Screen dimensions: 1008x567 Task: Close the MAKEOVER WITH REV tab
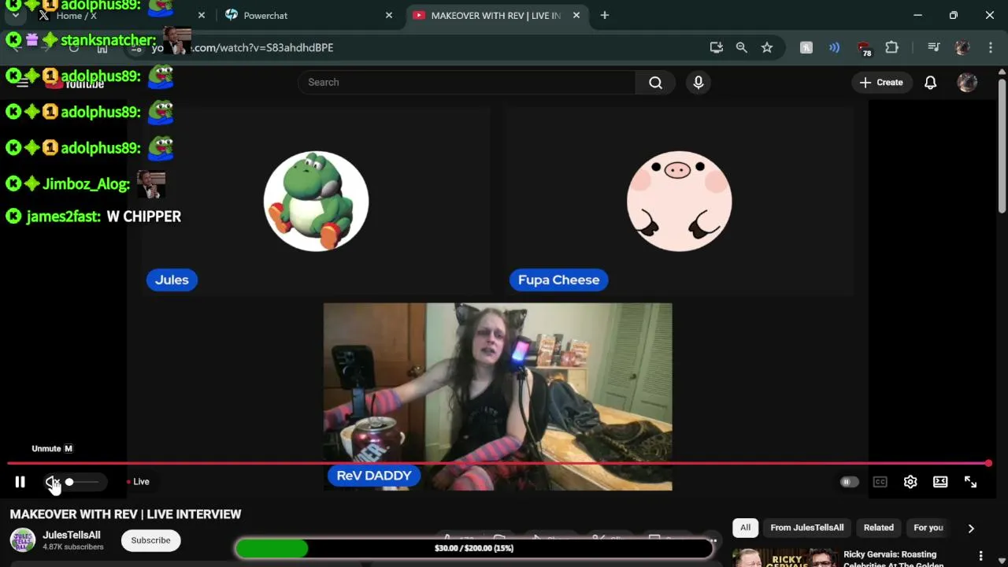pos(576,15)
